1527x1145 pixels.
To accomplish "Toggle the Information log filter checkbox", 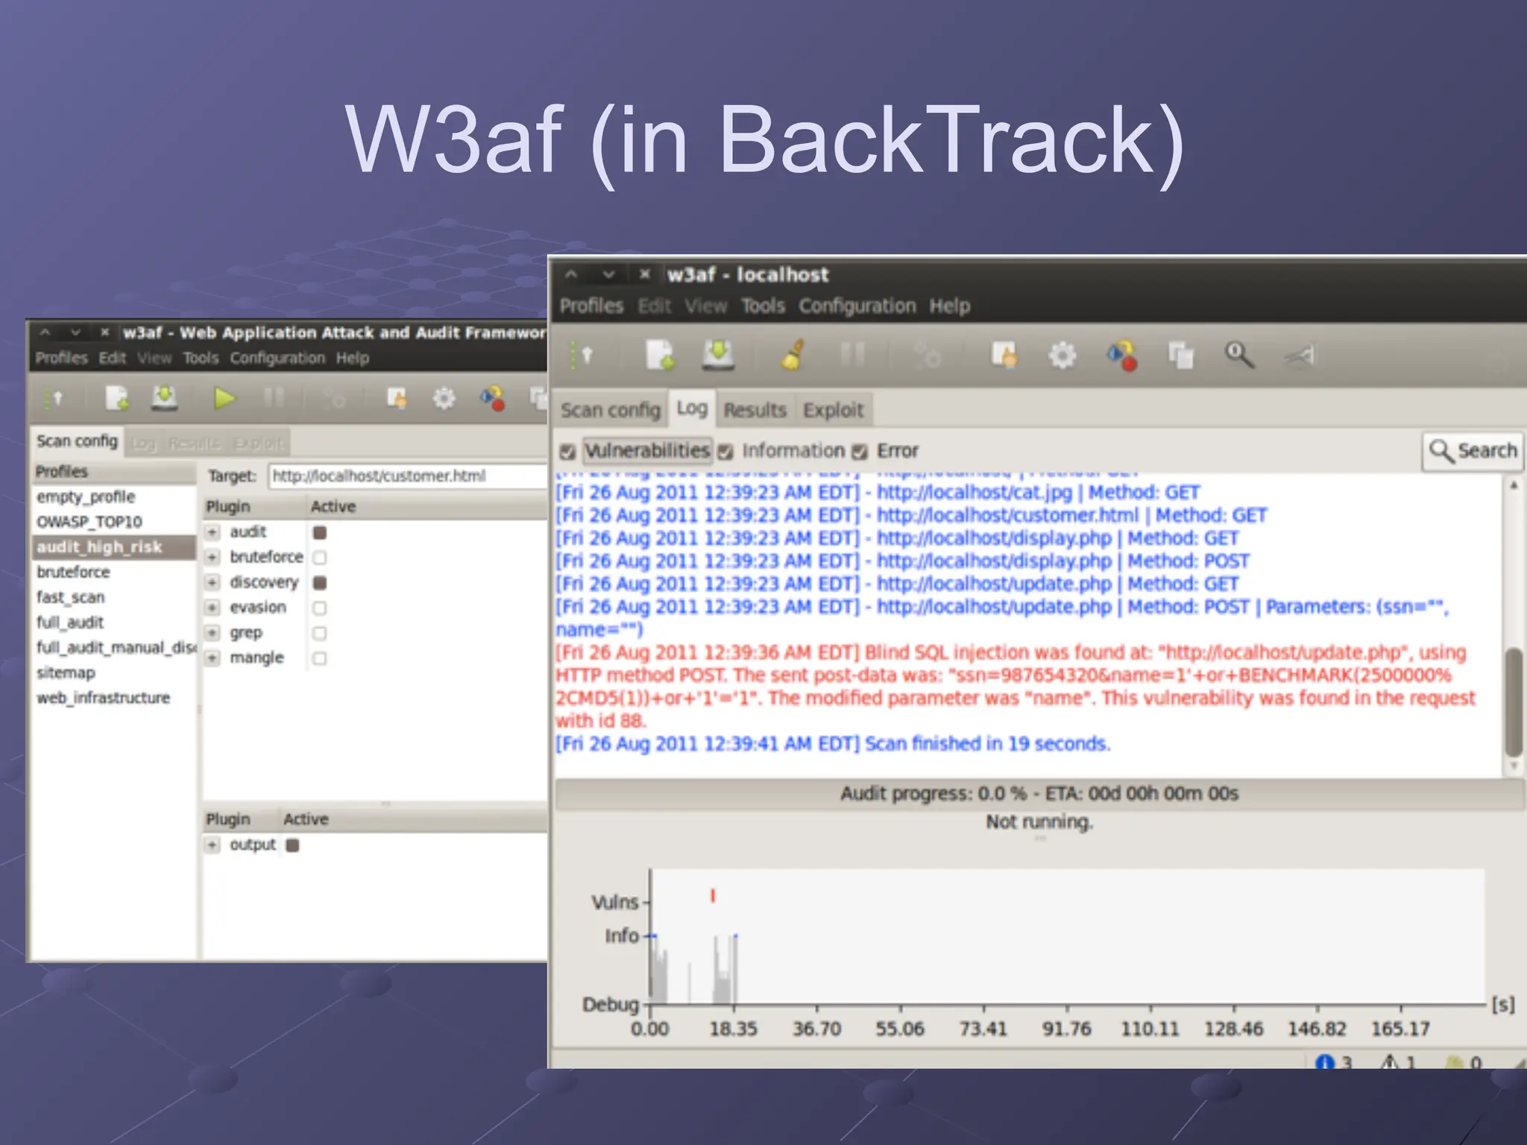I will pos(725,452).
